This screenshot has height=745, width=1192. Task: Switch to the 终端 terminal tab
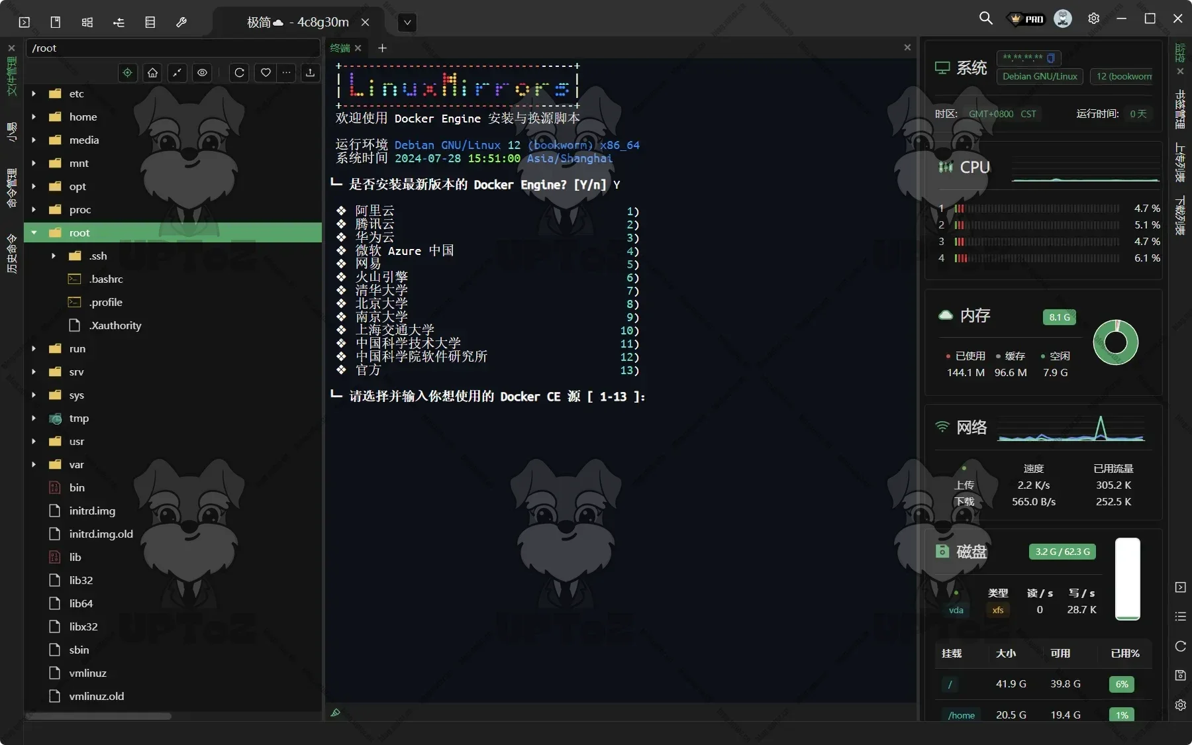coord(340,48)
